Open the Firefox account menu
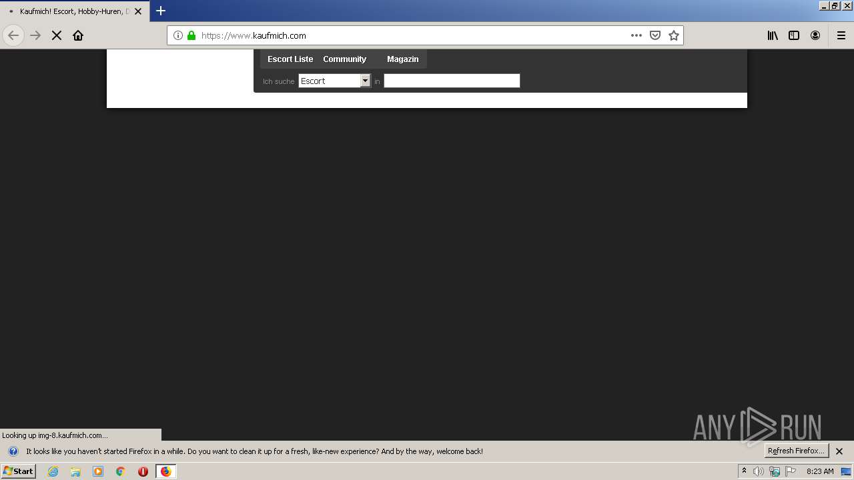This screenshot has width=854, height=480. [815, 35]
